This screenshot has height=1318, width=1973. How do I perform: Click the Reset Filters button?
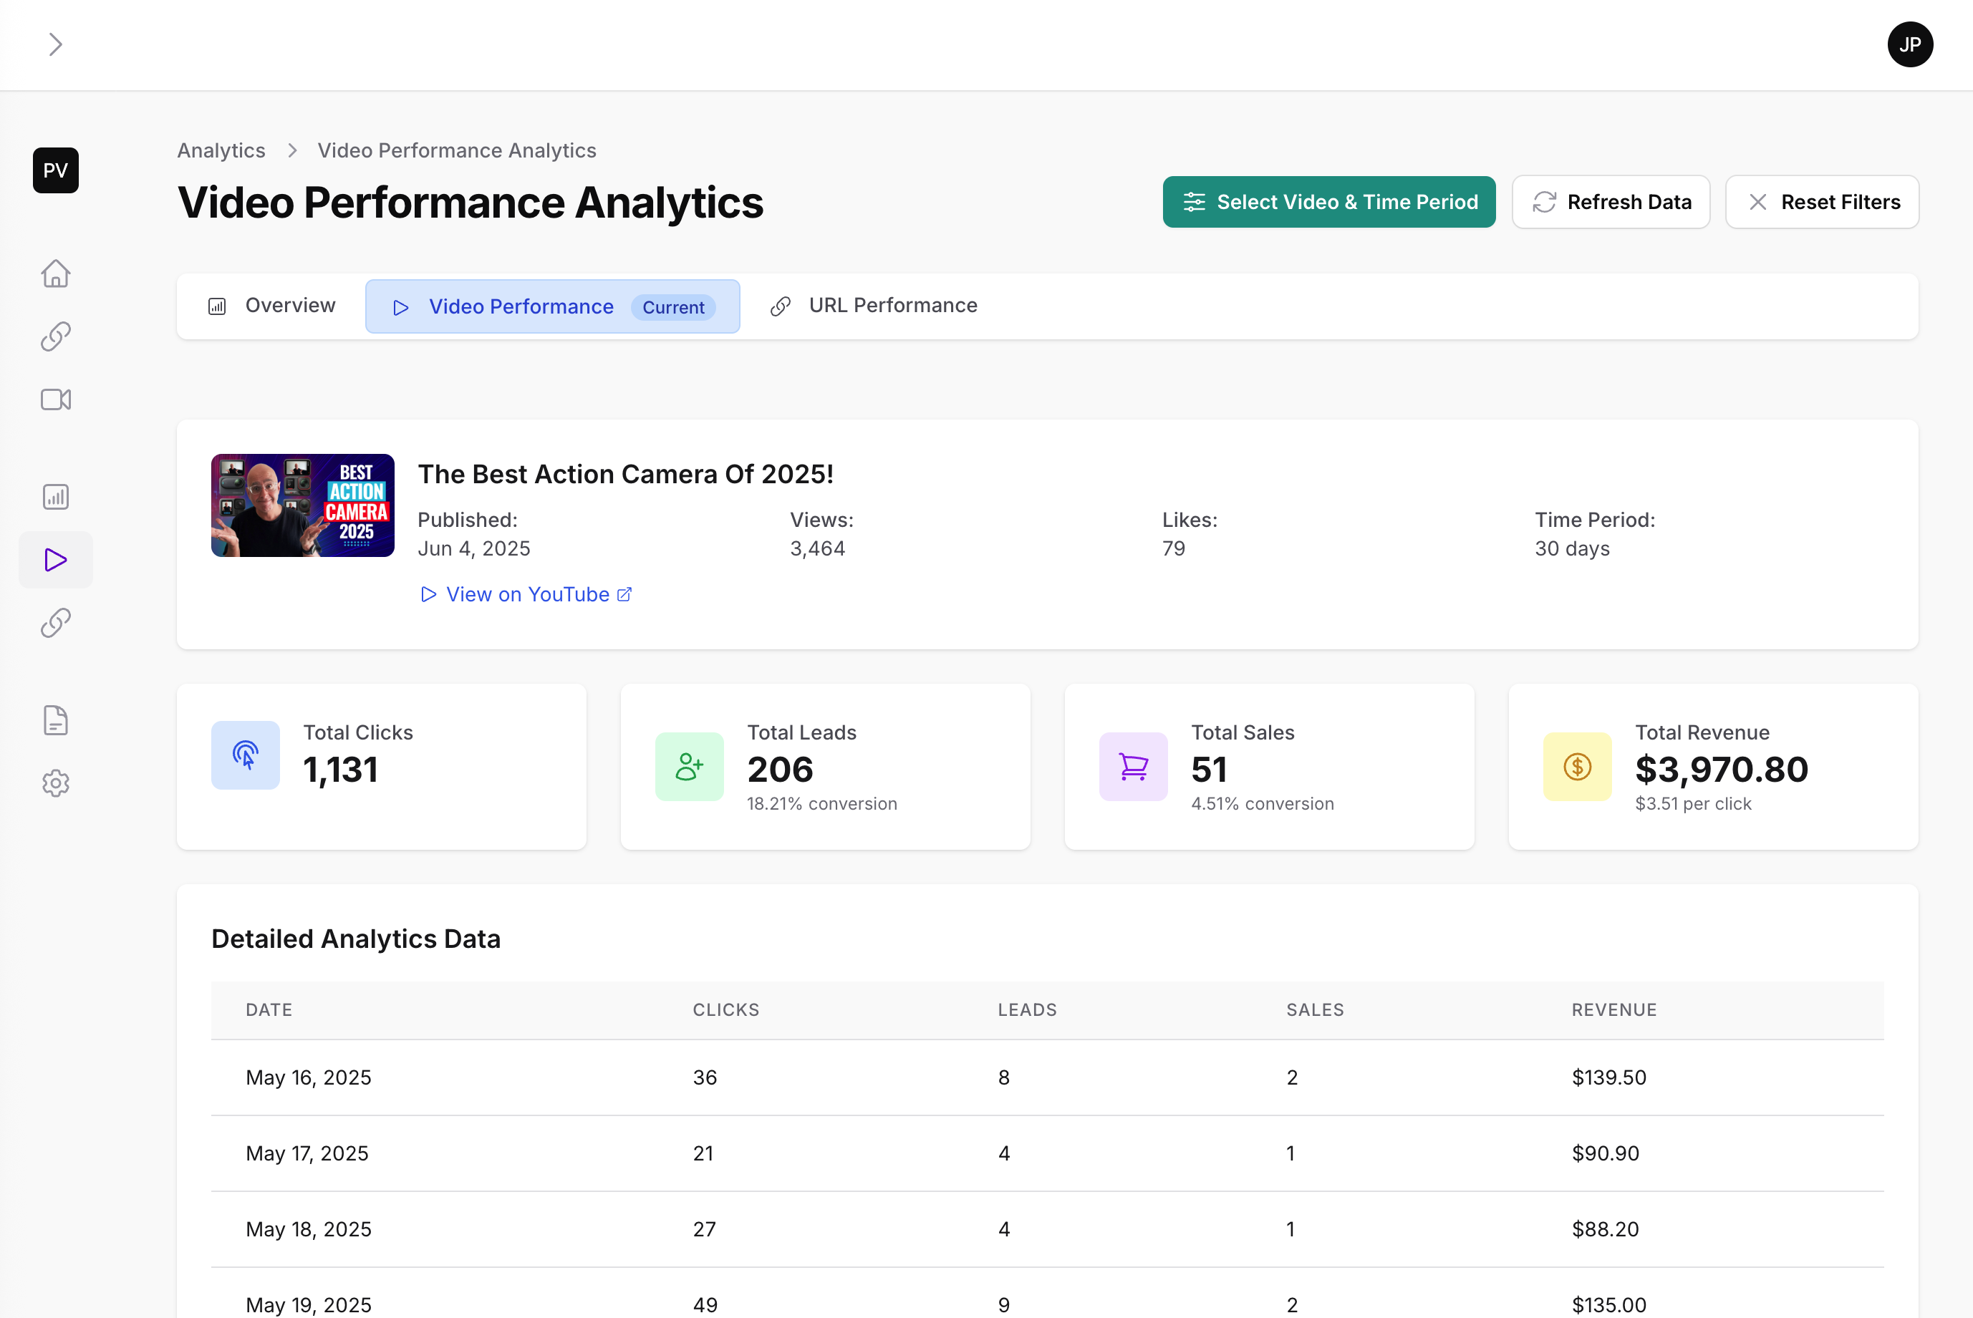point(1822,202)
